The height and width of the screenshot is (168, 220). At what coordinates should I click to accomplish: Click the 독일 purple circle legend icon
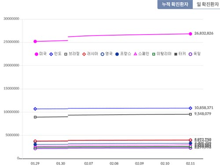click(190, 54)
